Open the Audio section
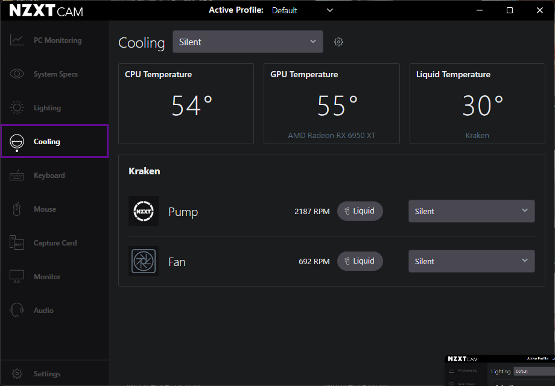The width and height of the screenshot is (555, 386). pyautogui.click(x=54, y=311)
